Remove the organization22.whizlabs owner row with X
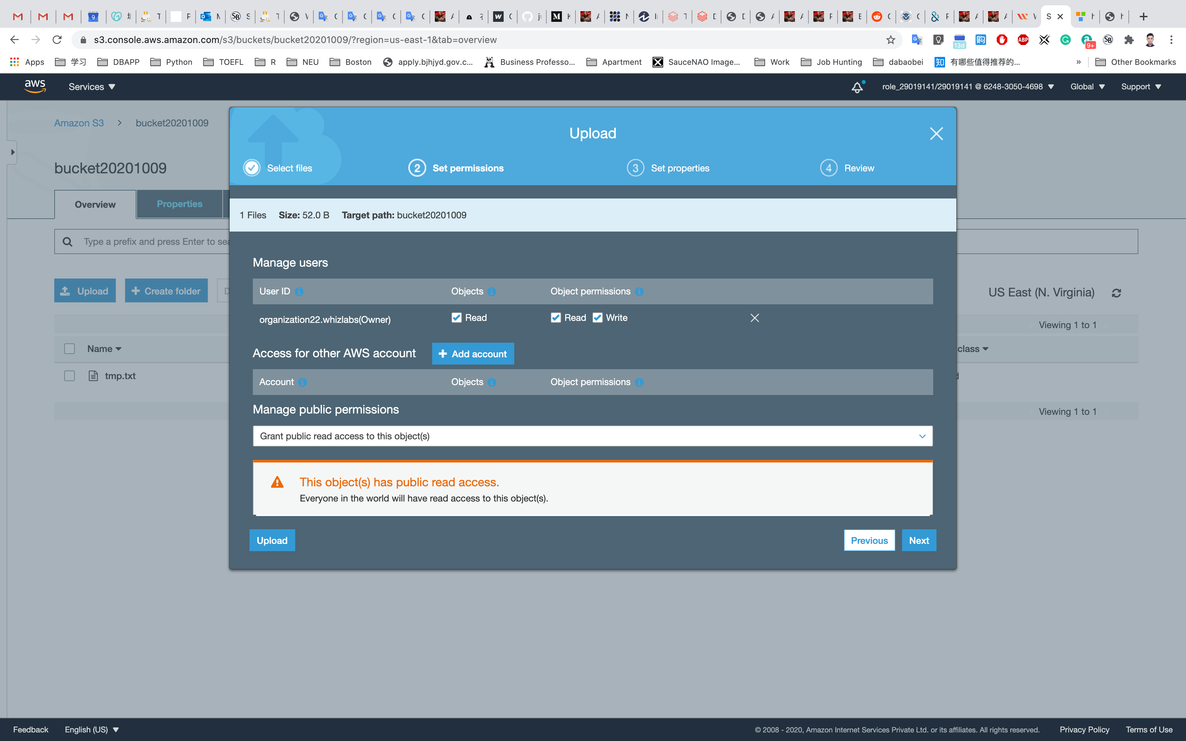 (x=755, y=318)
